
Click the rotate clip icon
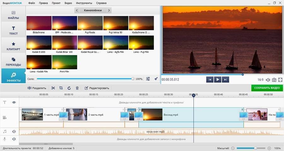point(69,88)
